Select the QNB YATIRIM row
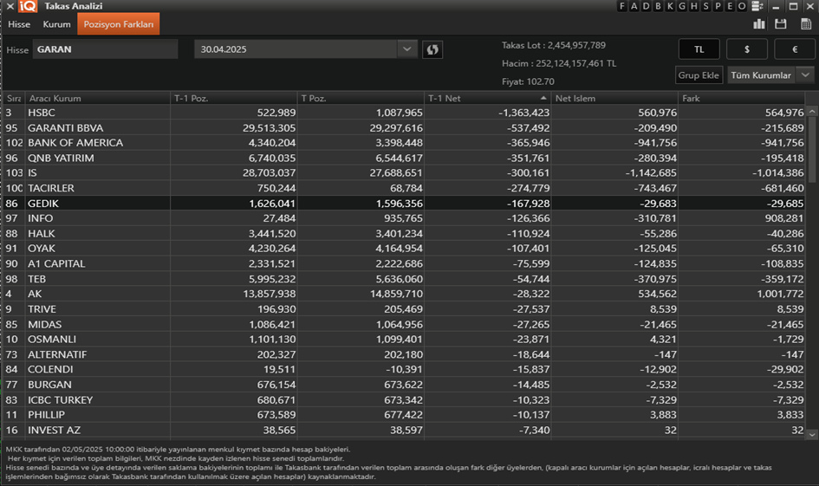 pyautogui.click(x=404, y=158)
